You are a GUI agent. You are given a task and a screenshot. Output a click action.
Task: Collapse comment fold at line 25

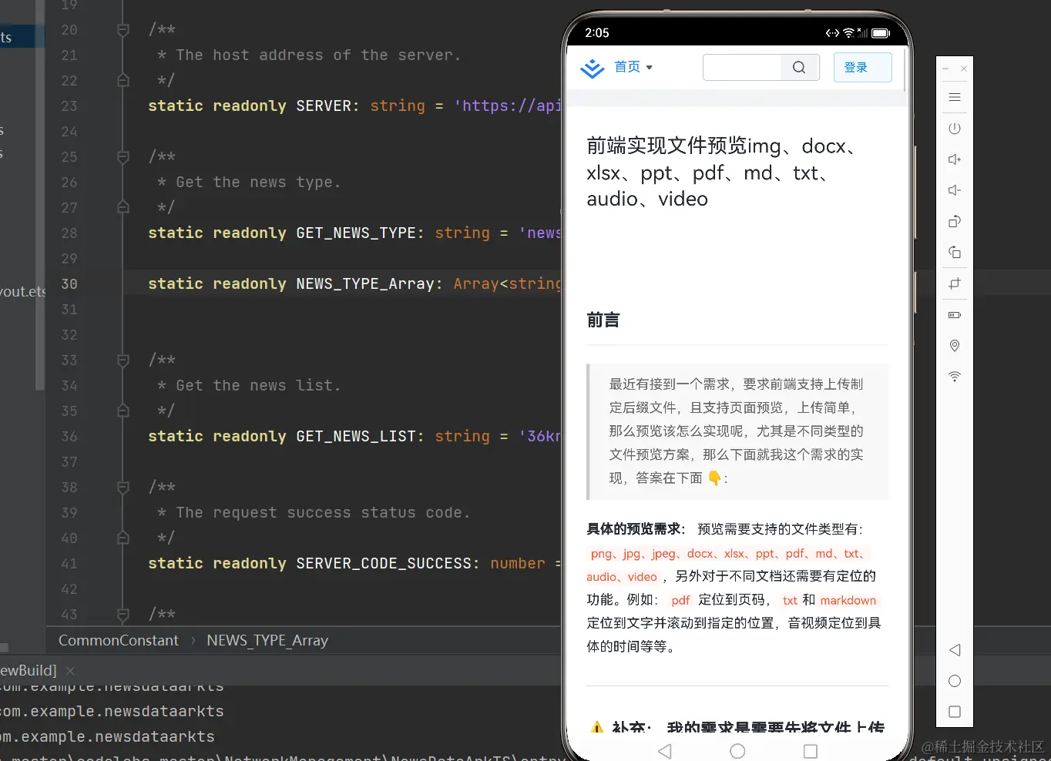tap(123, 157)
